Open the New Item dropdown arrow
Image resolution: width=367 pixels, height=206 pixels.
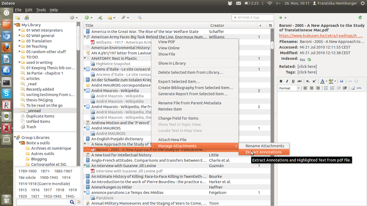(91, 18)
